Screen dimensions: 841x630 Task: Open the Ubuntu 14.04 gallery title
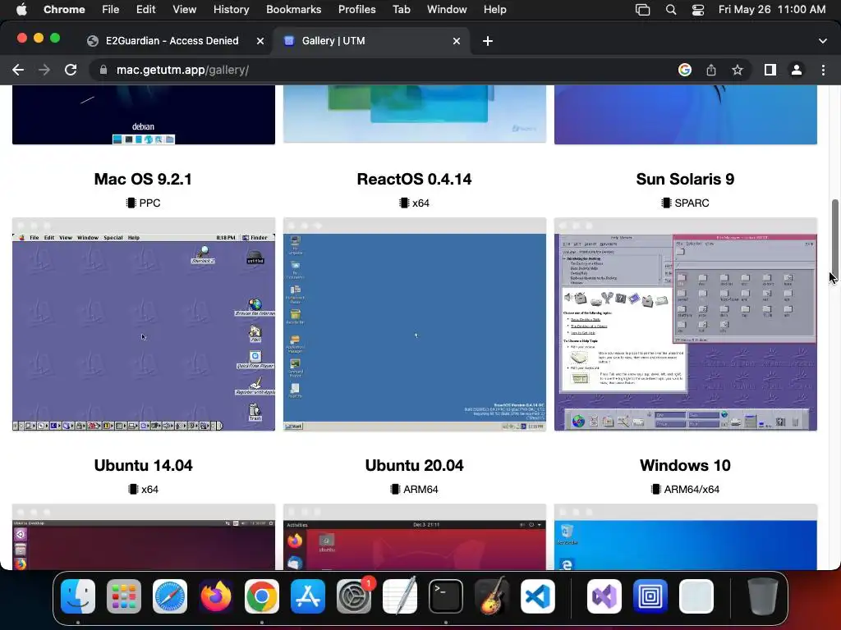(x=143, y=465)
